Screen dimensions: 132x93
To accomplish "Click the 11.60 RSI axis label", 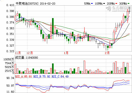I will [10, 92].
